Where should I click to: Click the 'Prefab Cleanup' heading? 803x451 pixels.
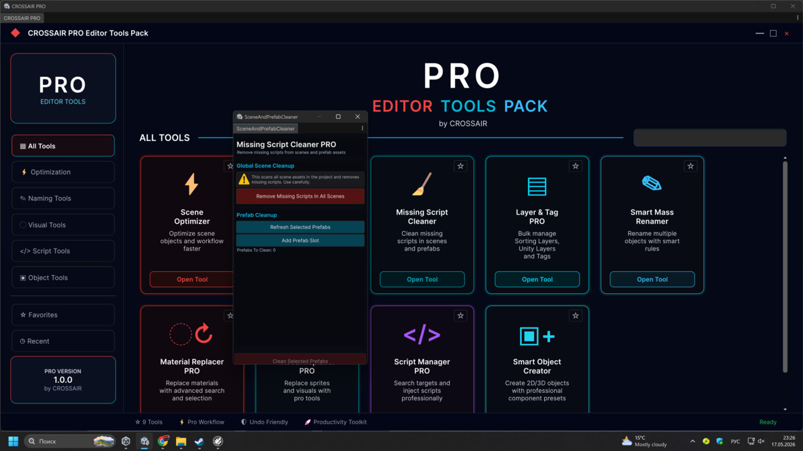256,215
